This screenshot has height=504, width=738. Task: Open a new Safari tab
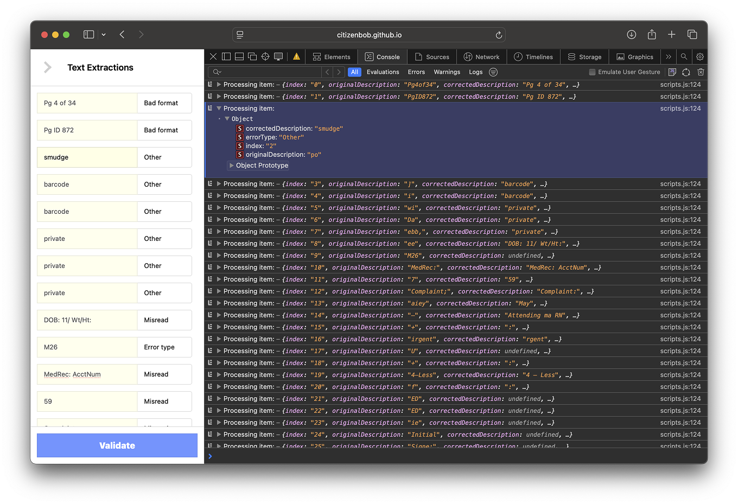[672, 34]
